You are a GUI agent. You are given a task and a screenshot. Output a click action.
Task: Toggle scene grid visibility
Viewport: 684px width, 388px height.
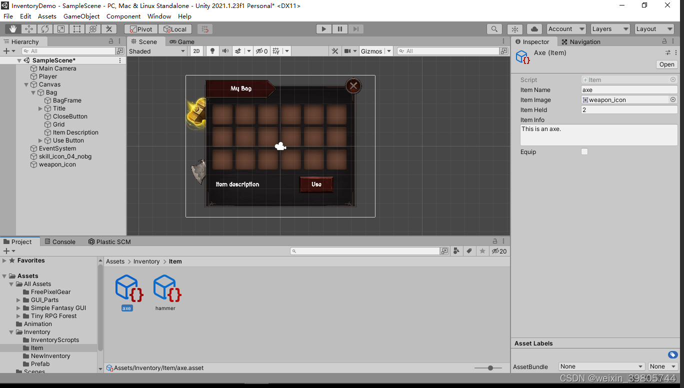coord(275,51)
